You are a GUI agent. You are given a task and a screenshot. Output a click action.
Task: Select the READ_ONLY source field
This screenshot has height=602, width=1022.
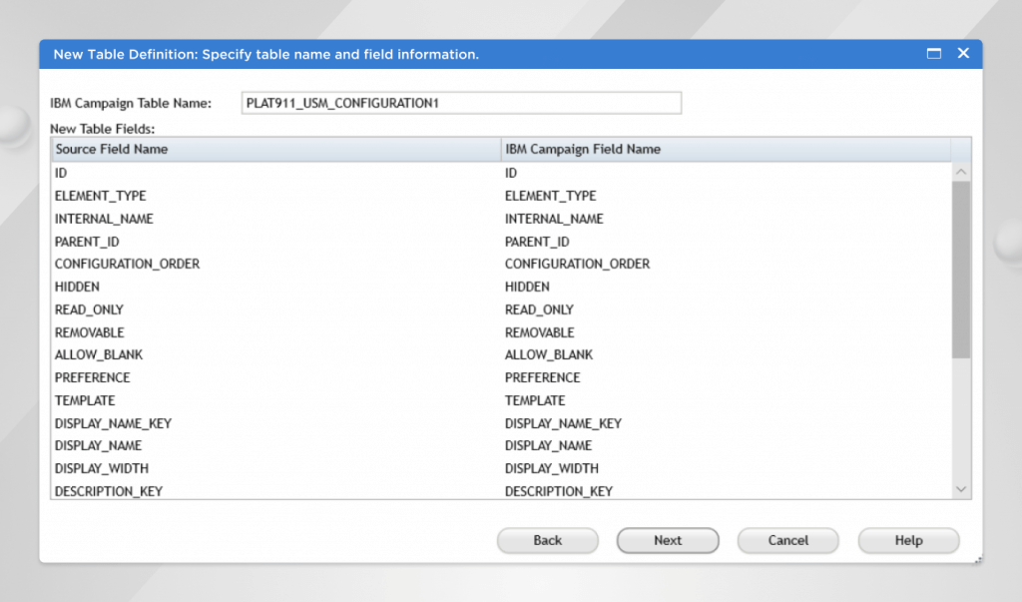click(x=89, y=309)
